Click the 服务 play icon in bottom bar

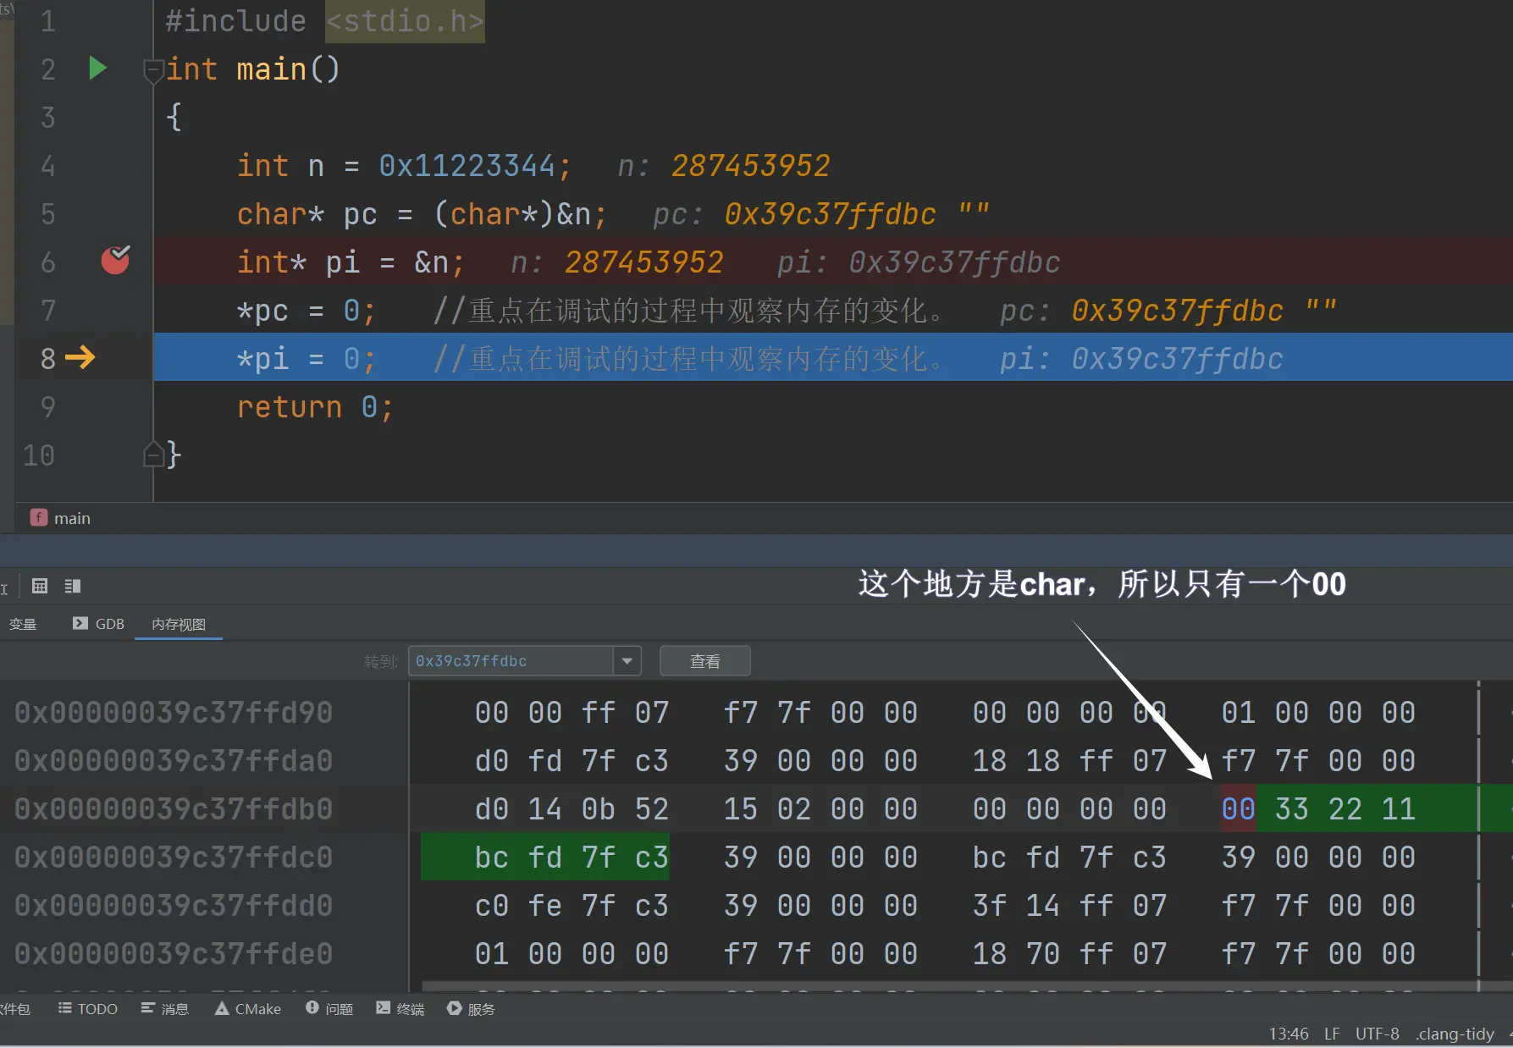tap(454, 1007)
